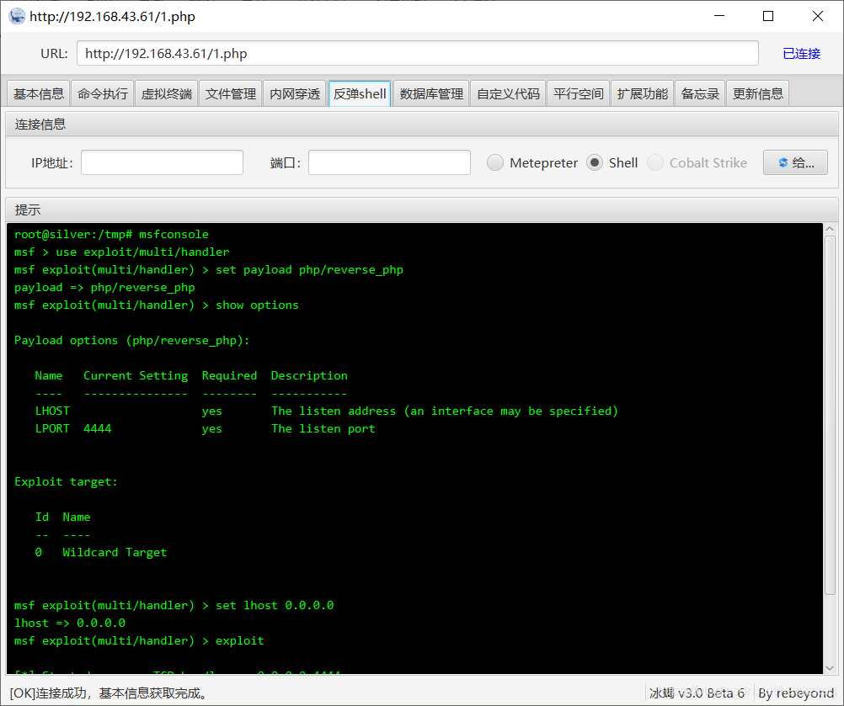
Task: View the 更新信息 tab
Action: (757, 93)
